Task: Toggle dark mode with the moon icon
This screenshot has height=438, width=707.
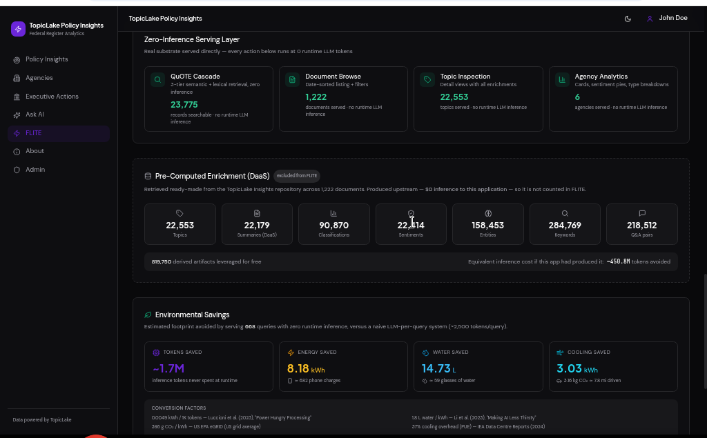Action: coord(628,19)
